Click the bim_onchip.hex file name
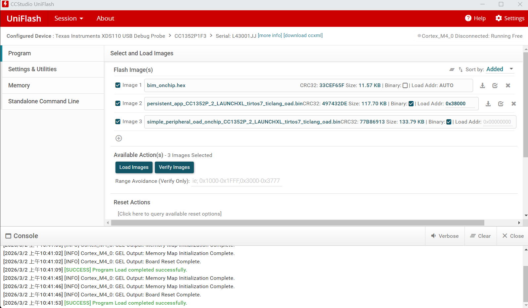Viewport: 528px width, 308px height. click(x=166, y=85)
